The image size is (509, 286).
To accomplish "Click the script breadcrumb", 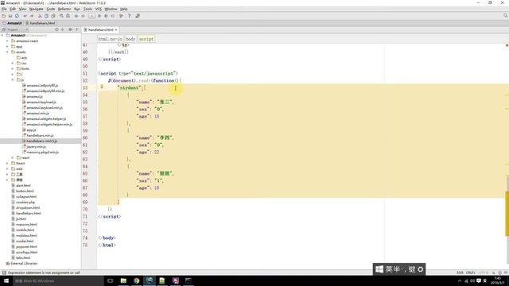I will 146,39.
